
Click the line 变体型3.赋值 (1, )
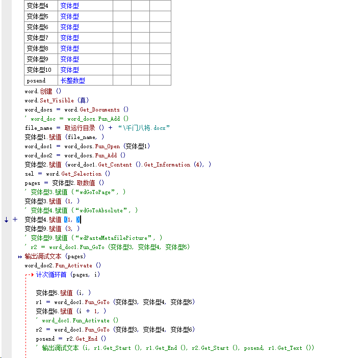click(x=52, y=201)
